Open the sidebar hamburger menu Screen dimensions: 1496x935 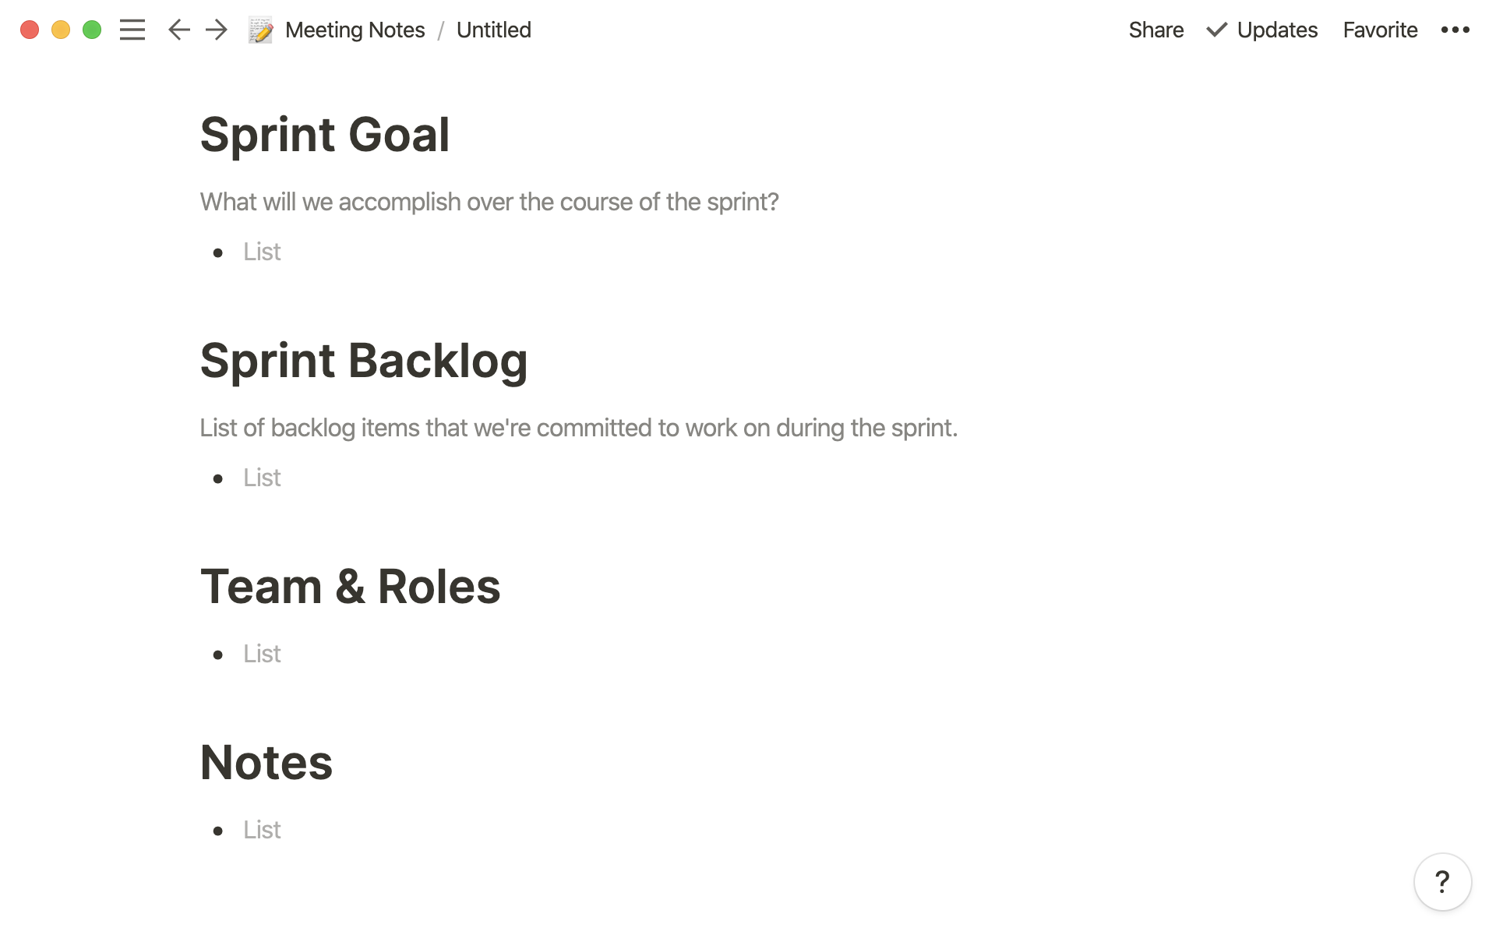130,29
